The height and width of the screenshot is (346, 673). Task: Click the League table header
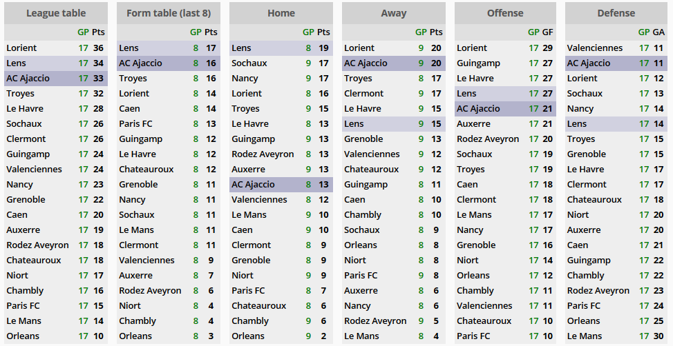click(56, 13)
